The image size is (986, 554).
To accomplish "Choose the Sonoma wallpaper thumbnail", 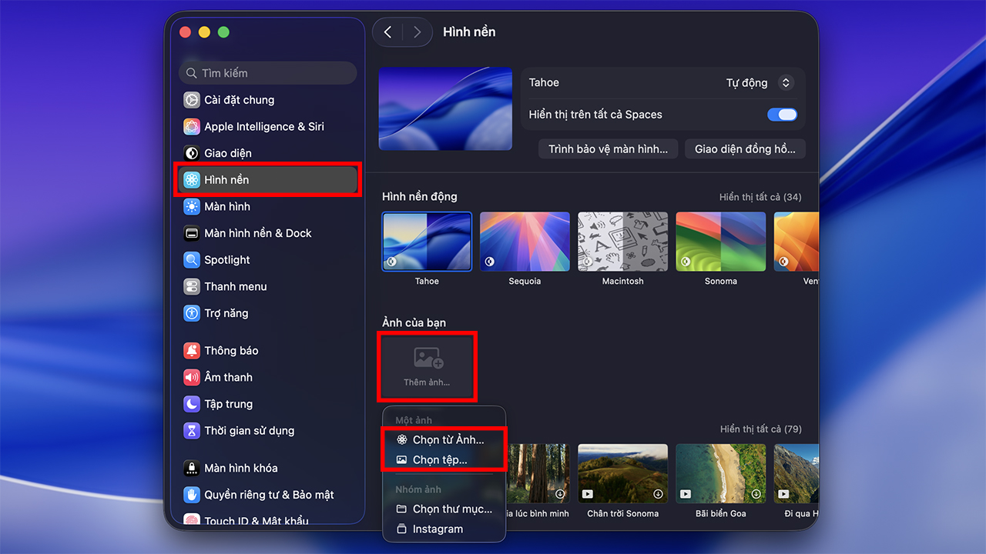I will [721, 242].
